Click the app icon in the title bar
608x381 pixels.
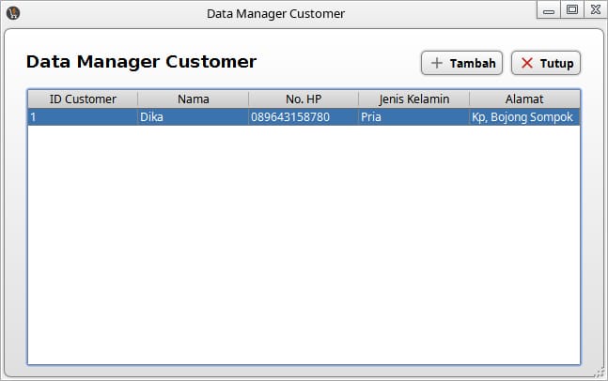(x=13, y=13)
